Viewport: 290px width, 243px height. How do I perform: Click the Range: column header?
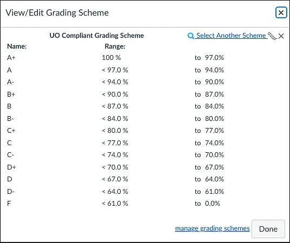pos(115,46)
